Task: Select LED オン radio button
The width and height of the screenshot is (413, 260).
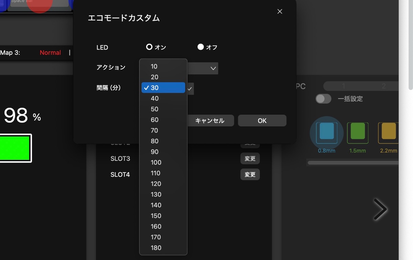Action: [149, 47]
